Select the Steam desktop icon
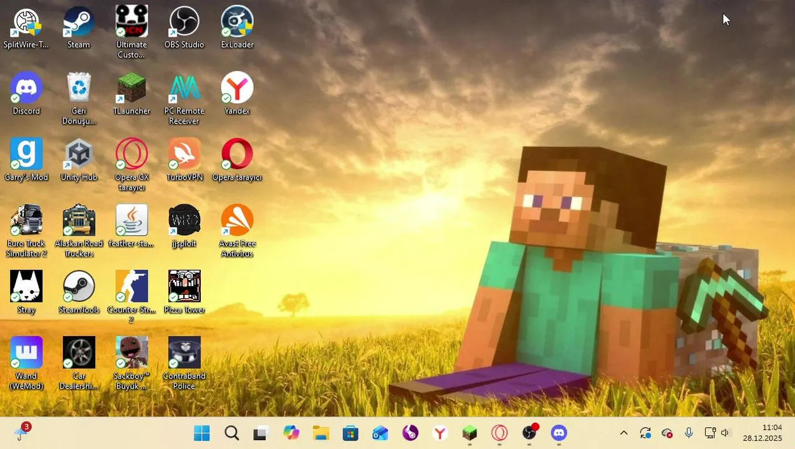The image size is (795, 449). (x=79, y=27)
